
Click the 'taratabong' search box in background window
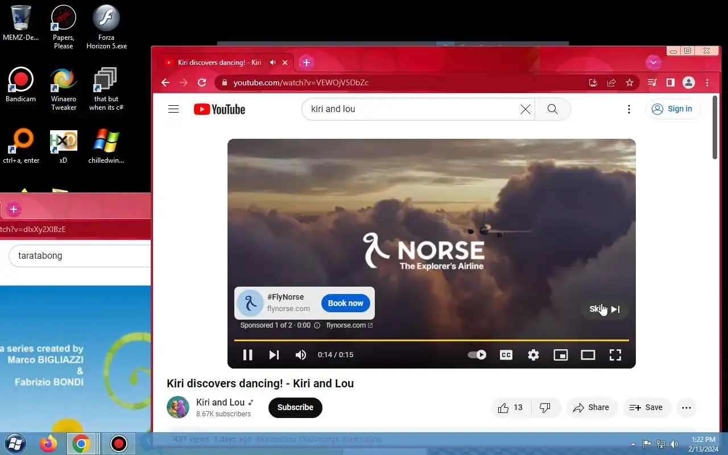80,256
